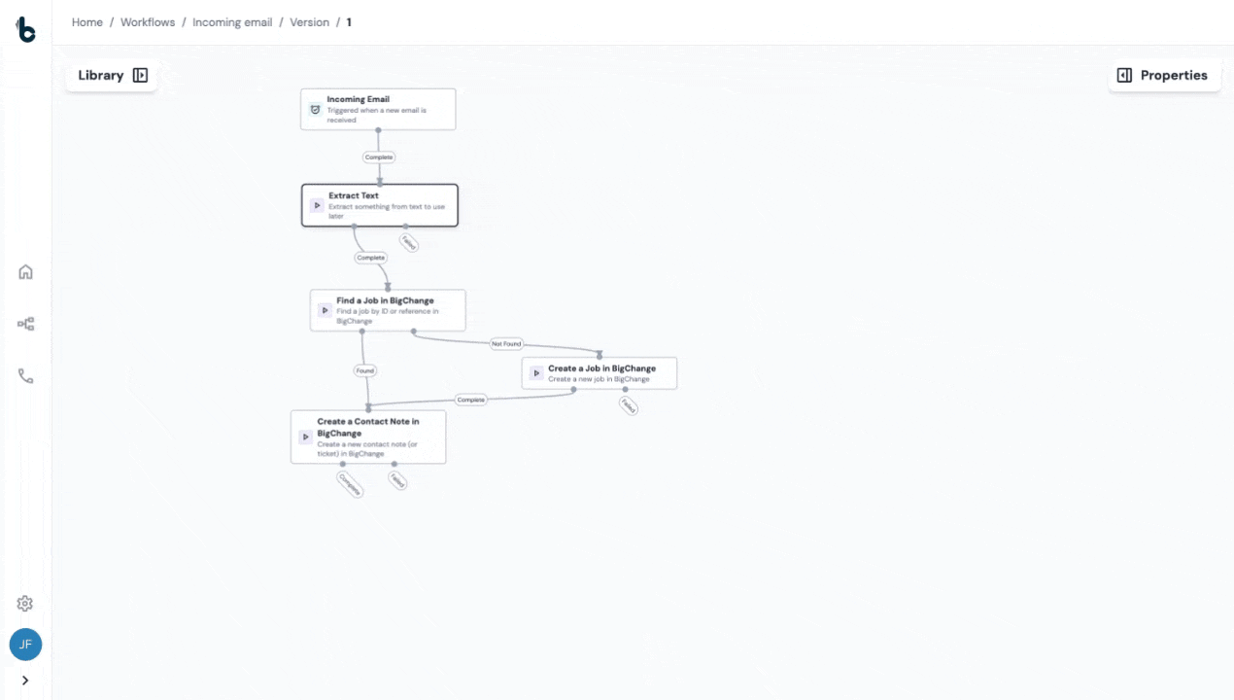Screen dimensions: 1234x700
Task: Click the Incoming email breadcrumb entry
Action: 232,21
